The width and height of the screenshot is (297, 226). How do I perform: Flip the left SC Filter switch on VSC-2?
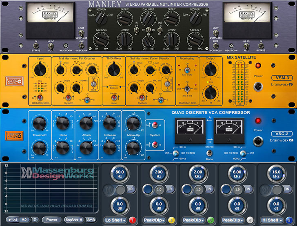click(175, 153)
